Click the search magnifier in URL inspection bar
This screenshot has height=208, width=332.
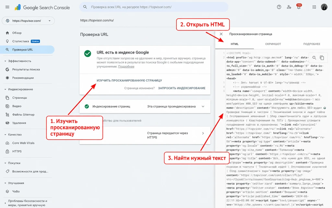85,7
